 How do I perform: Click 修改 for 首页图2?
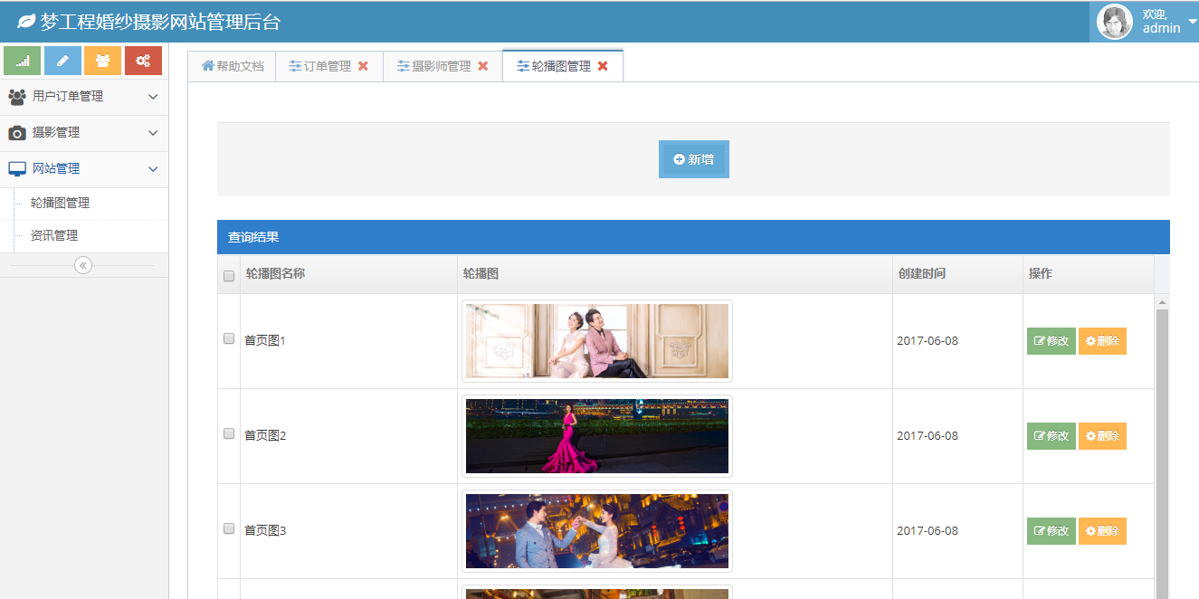point(1052,436)
